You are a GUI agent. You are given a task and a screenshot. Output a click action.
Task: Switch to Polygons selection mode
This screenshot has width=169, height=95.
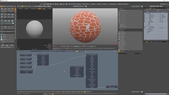62,4
